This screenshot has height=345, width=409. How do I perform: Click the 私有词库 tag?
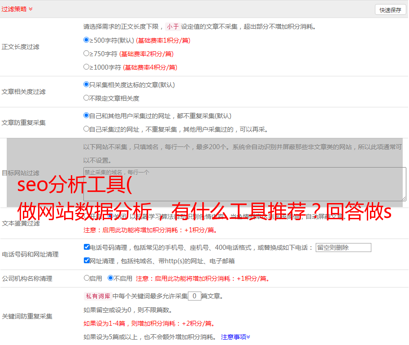[x=98, y=296]
